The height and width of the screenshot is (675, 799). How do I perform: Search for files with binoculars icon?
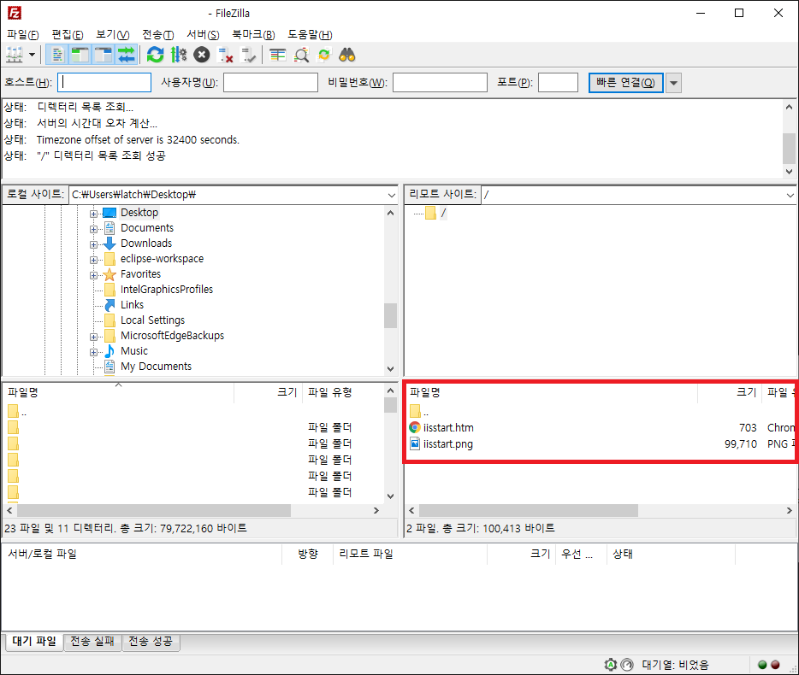coord(347,55)
